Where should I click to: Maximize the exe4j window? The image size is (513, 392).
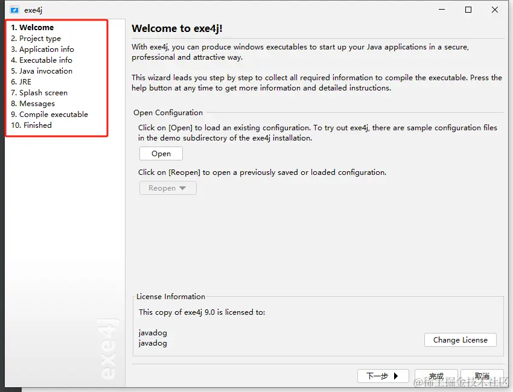[x=468, y=10]
